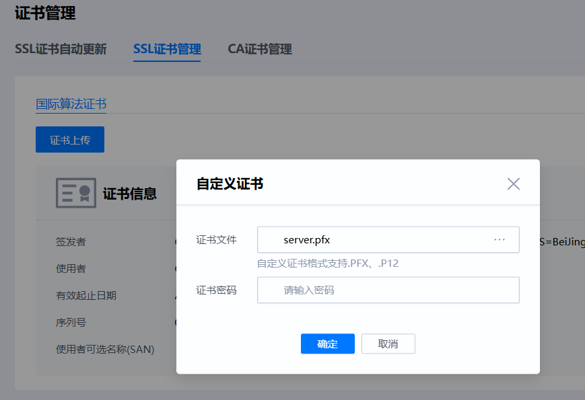Focus the 证书密码 password input field

388,290
